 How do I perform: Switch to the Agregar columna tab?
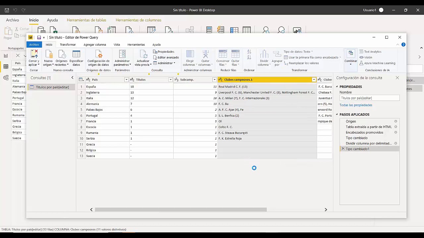pyautogui.click(x=95, y=45)
